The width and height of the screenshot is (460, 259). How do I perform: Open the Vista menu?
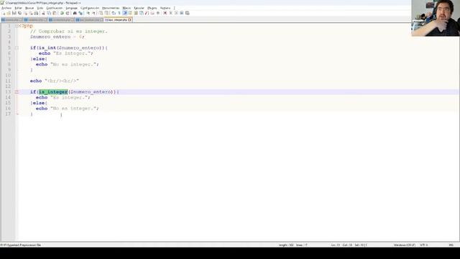[40, 8]
